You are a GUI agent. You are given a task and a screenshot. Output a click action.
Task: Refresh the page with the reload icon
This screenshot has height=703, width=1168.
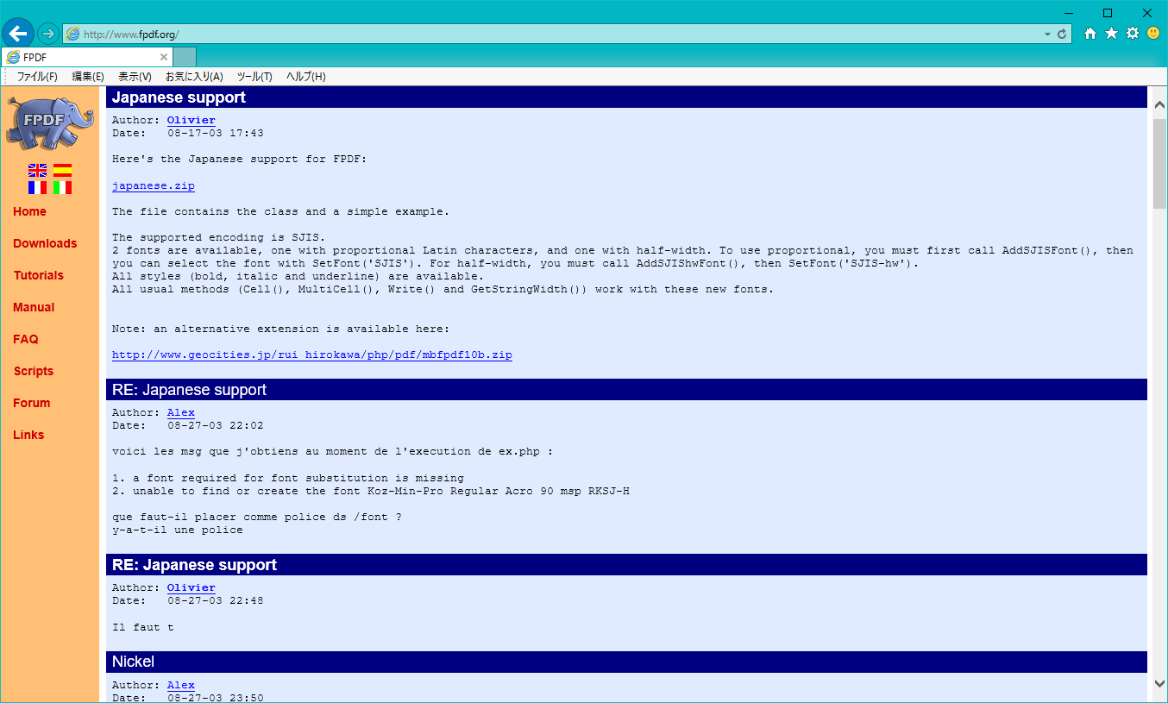(x=1062, y=34)
